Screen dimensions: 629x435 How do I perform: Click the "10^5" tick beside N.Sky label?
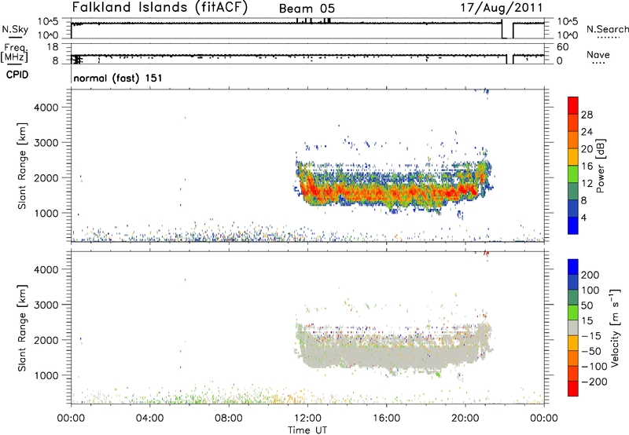(48, 21)
